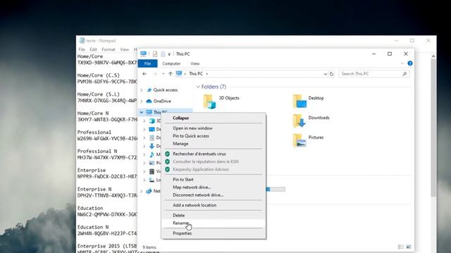Click the forward navigation arrow
This screenshot has width=451, height=253.
click(155, 74)
